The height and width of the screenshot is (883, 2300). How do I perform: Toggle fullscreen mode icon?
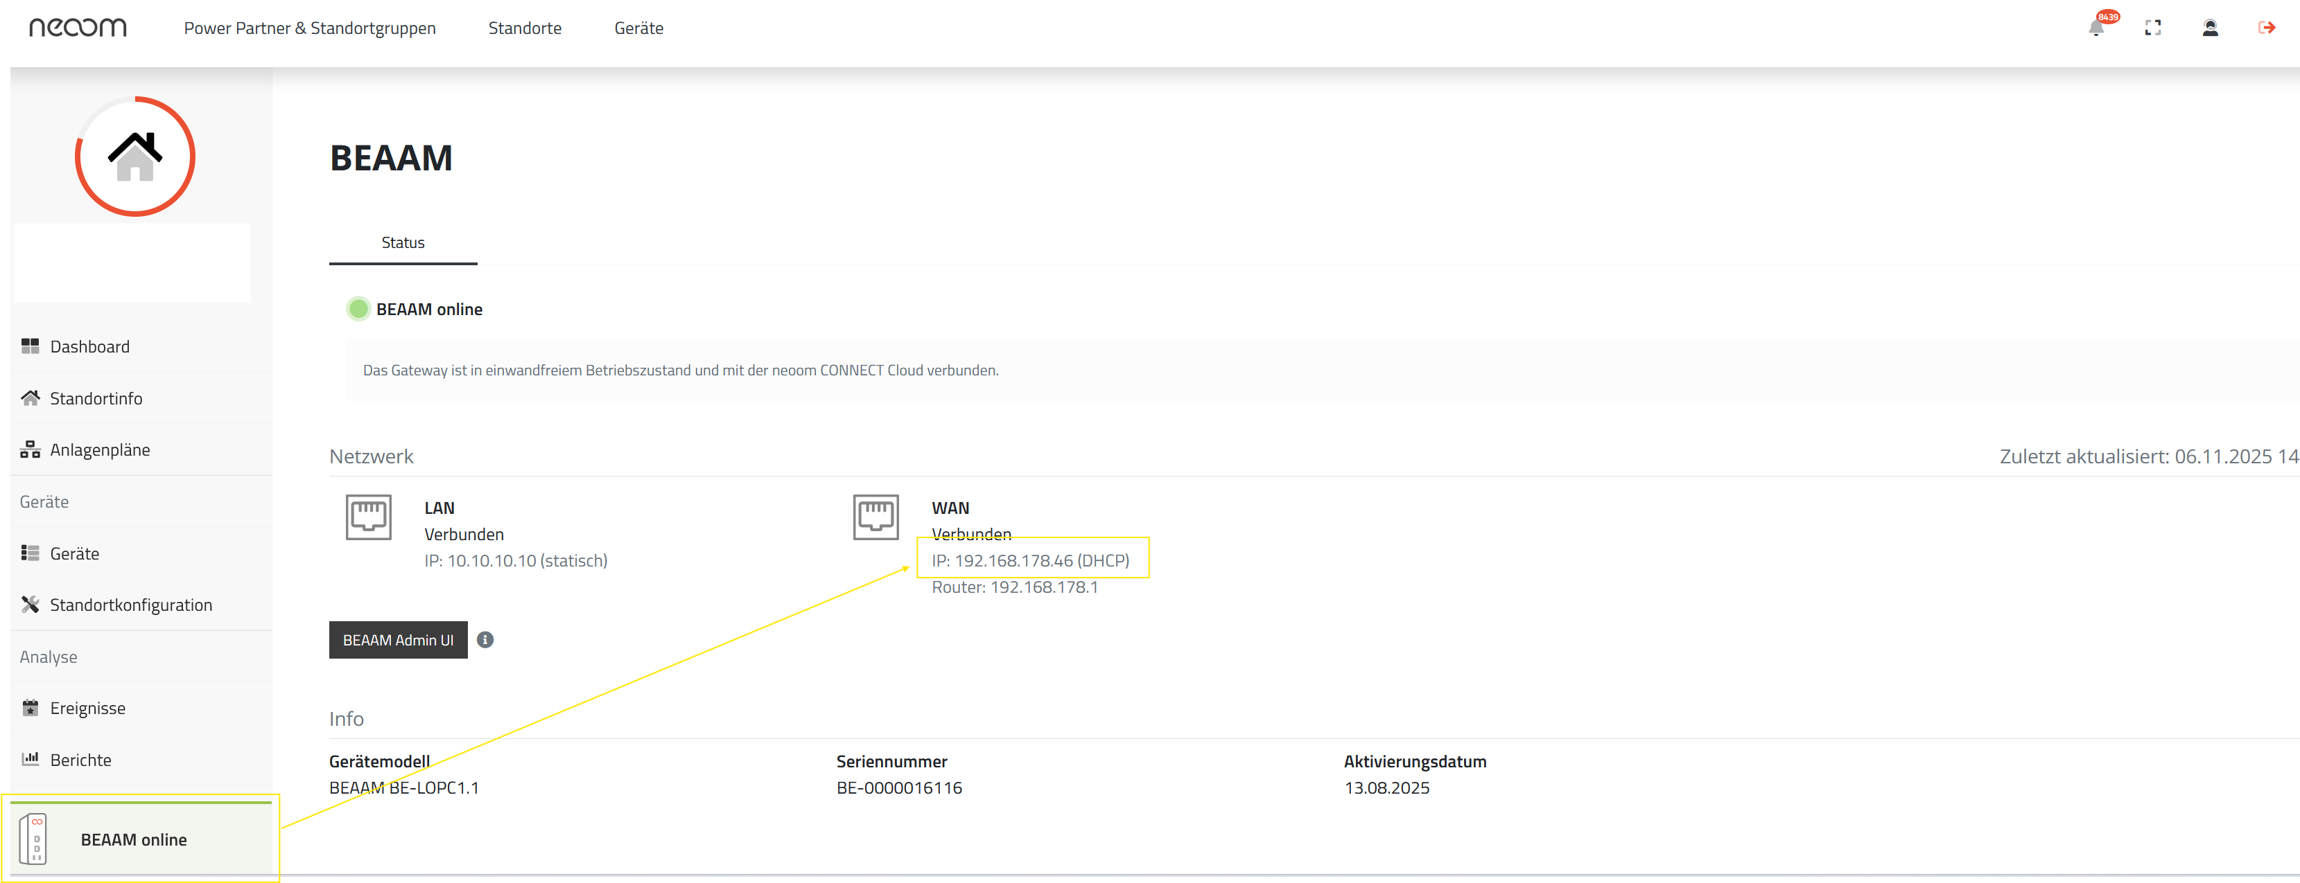coord(2152,28)
